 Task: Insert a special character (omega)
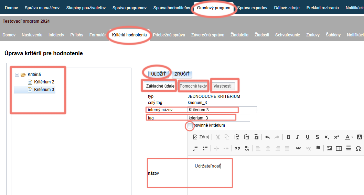click(358, 148)
